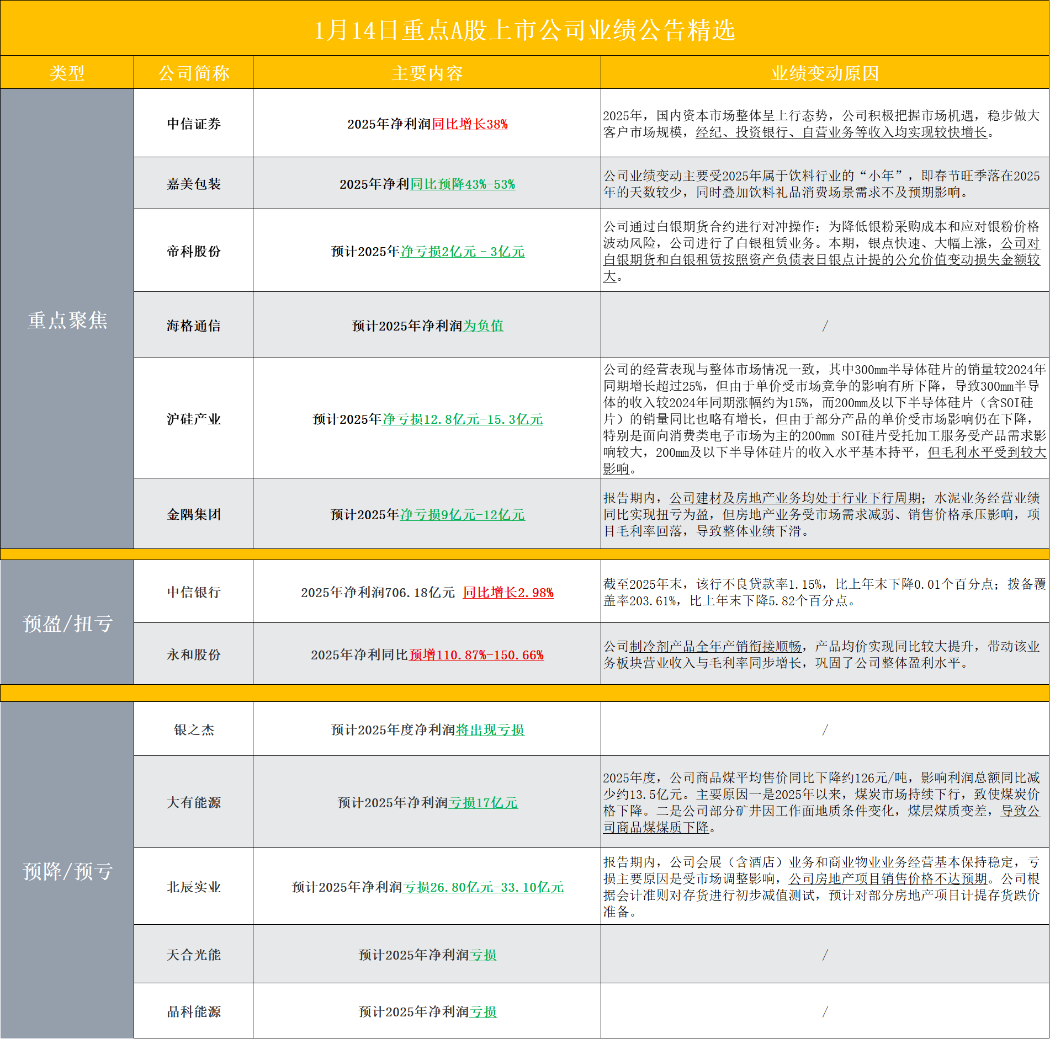Click the red '同比增长2.98%' link for 中信银行

(508, 593)
